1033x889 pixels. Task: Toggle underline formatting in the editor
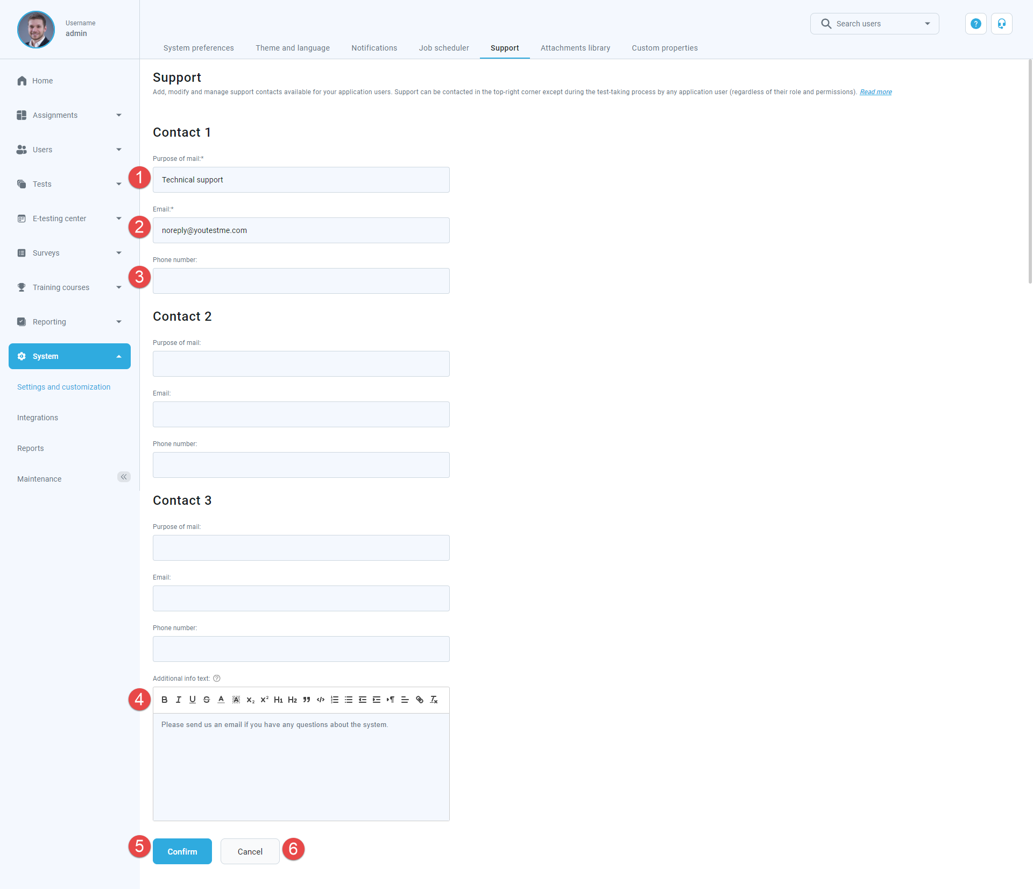pyautogui.click(x=193, y=700)
